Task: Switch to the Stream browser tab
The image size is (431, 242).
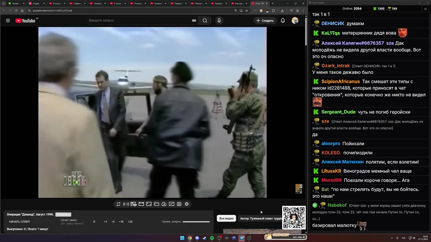Action: point(16,3)
